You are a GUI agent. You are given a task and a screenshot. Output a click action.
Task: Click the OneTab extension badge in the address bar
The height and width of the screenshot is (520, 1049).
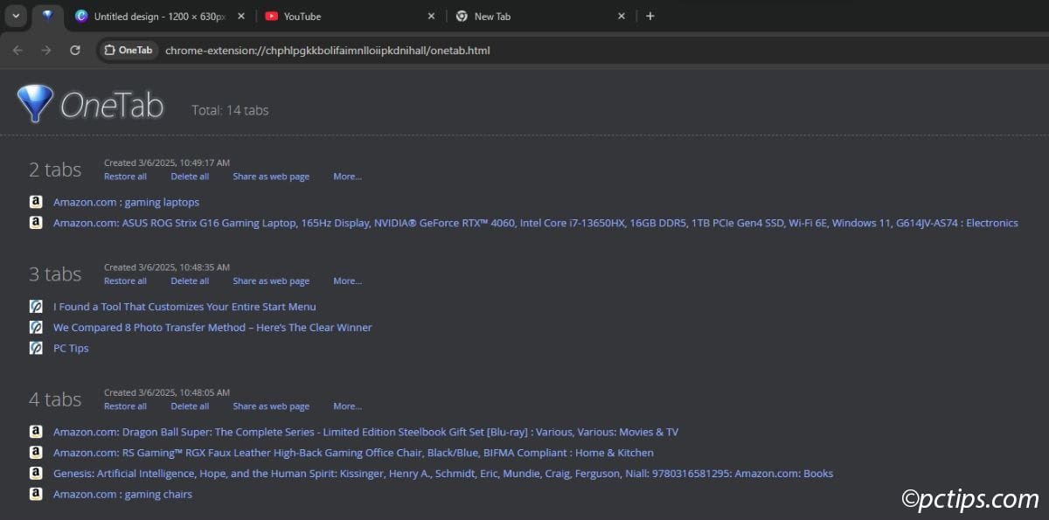coord(128,50)
